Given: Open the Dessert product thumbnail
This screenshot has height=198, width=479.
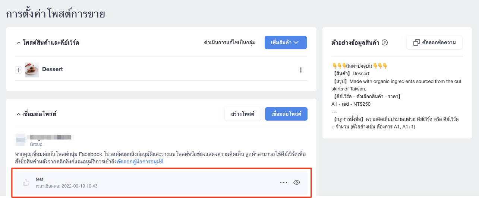Looking at the screenshot, I should [x=32, y=70].
